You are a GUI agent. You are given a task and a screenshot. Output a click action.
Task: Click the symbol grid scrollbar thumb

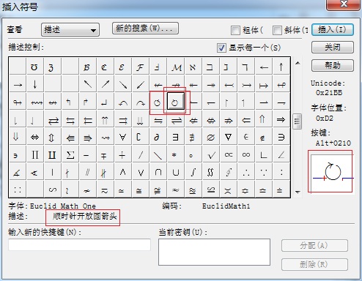(298, 121)
